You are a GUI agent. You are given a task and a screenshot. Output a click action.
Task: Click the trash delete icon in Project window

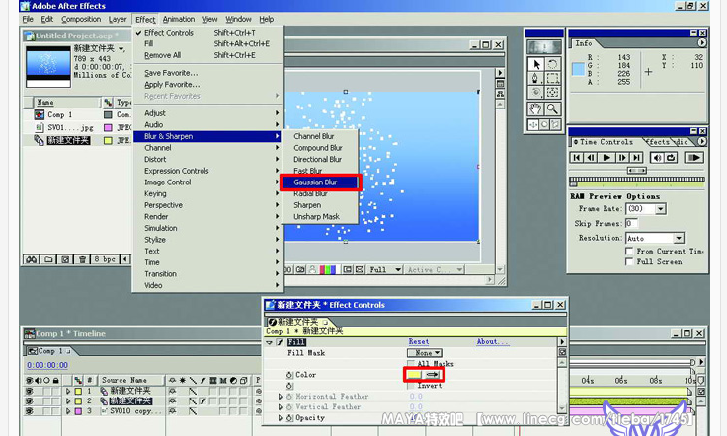click(82, 259)
